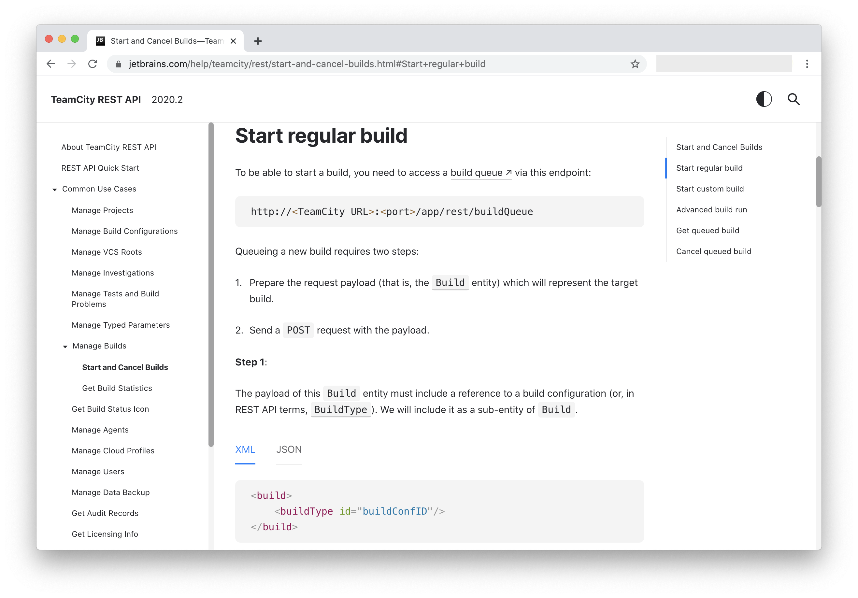Open the BuildType entity link
858x598 pixels.
(x=341, y=410)
